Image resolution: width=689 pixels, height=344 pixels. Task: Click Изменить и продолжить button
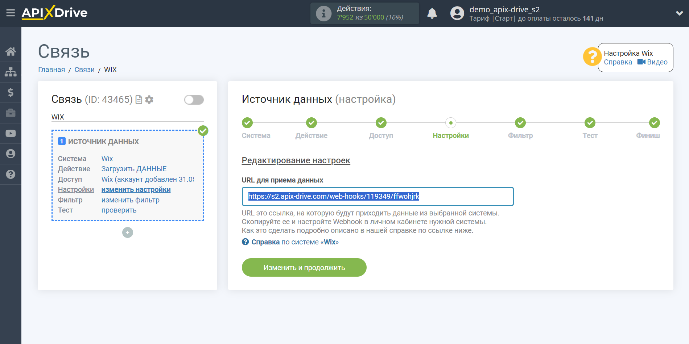[304, 268]
